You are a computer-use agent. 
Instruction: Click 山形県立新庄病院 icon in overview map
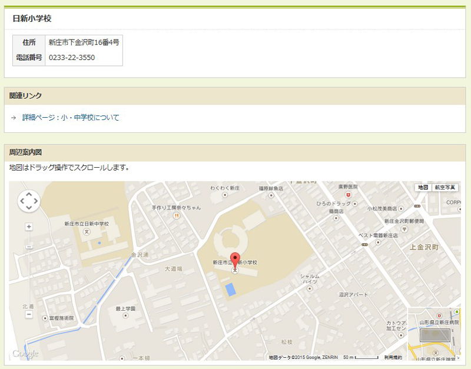pyautogui.click(x=439, y=316)
